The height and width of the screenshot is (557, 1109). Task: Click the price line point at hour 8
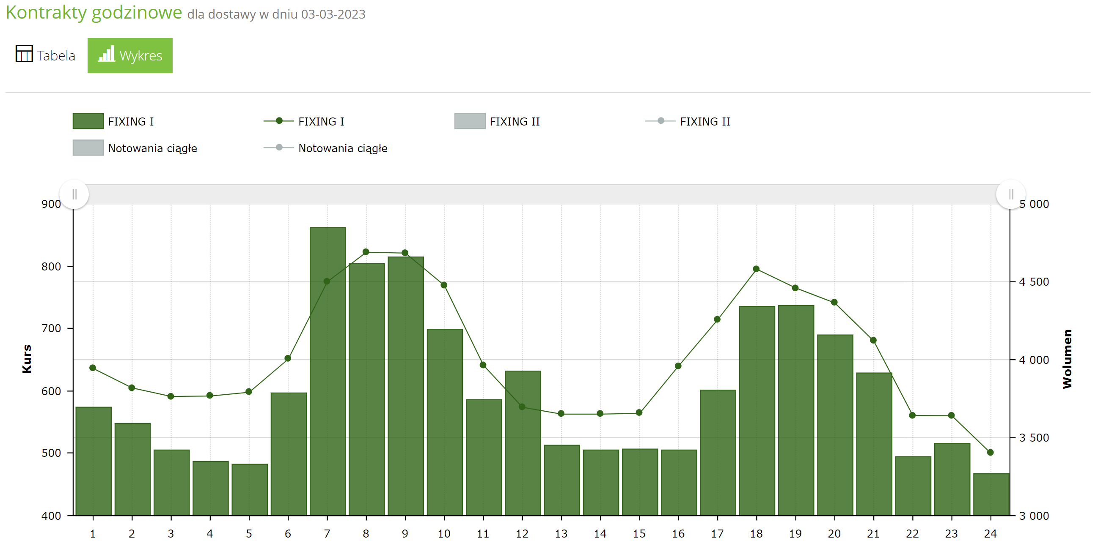(366, 252)
